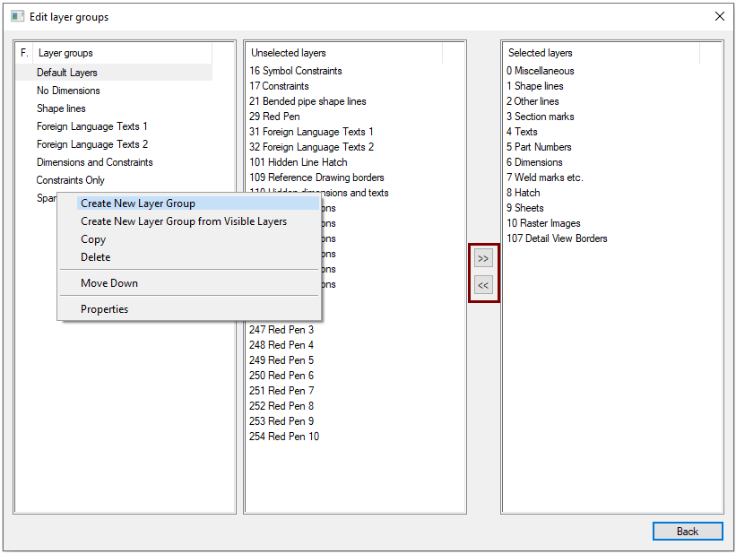The height and width of the screenshot is (554, 736).
Task: Select the No Dimensions layer group
Action: [68, 91]
